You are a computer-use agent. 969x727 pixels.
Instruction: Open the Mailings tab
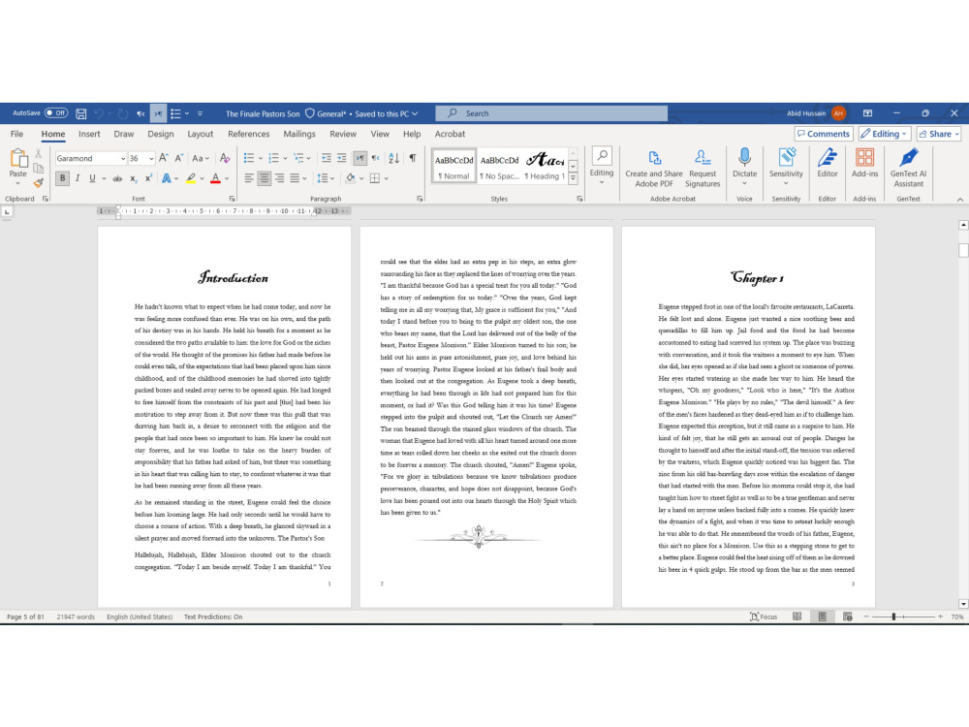coord(299,134)
